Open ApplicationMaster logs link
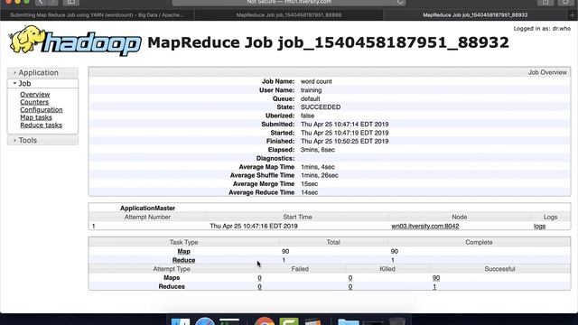The width and height of the screenshot is (578, 325). (x=540, y=227)
